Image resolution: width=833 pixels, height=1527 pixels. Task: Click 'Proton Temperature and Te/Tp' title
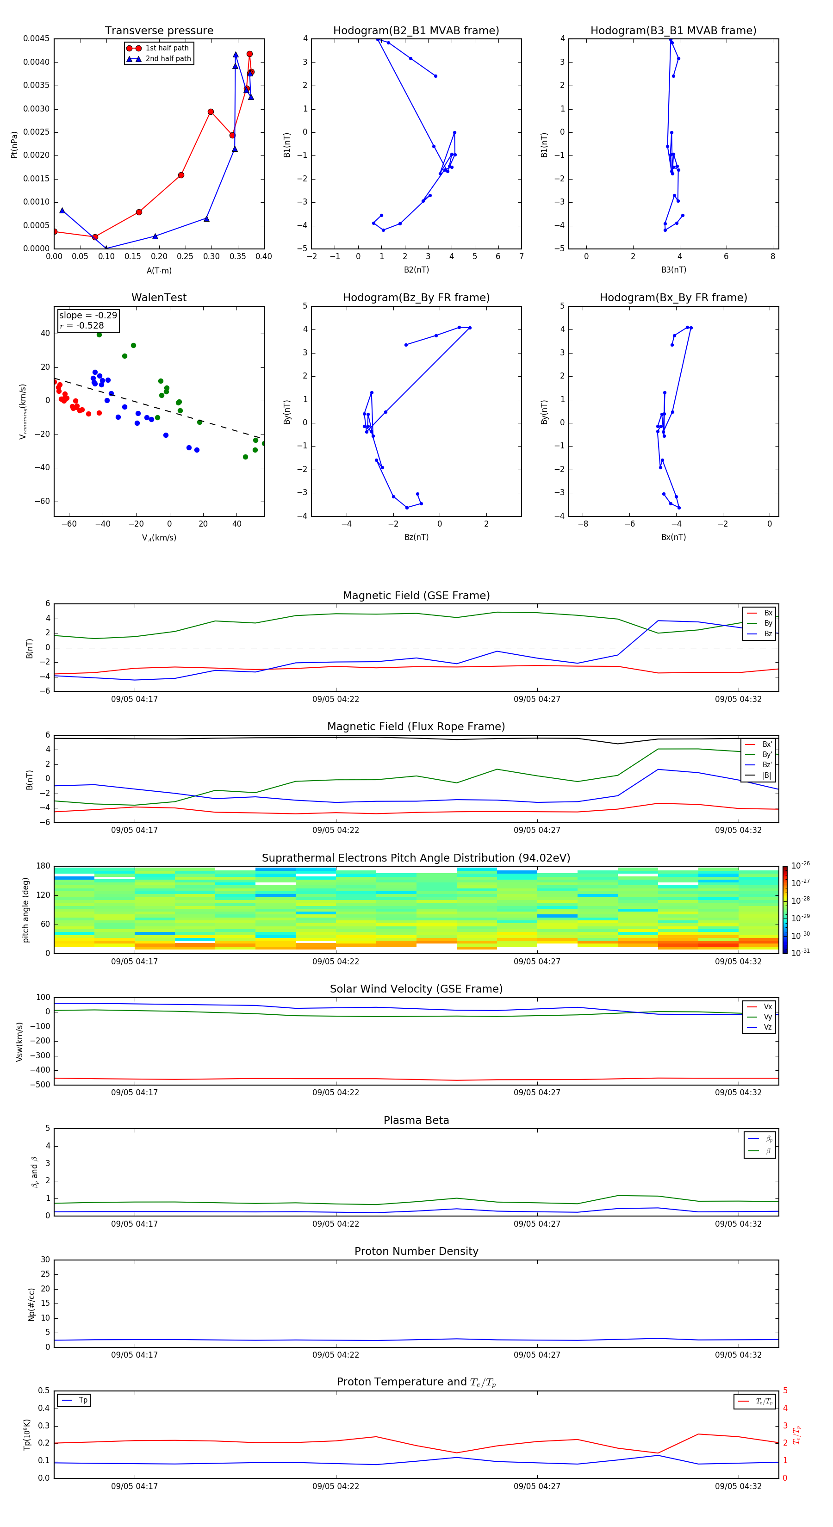tap(416, 1382)
